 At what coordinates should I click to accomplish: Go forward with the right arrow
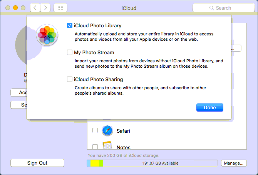pyautogui.click(x=45, y=8)
